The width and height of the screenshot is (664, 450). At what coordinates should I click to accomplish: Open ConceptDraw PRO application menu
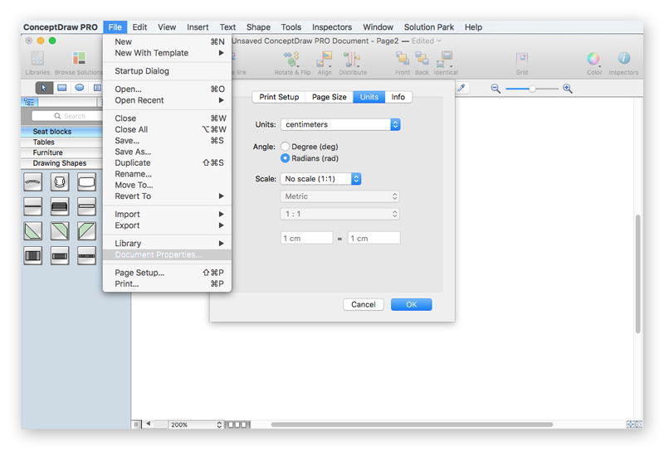pyautogui.click(x=60, y=27)
